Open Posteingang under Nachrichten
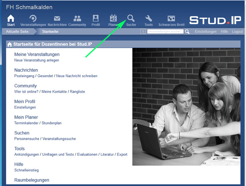The image size is (246, 186). [x=24, y=76]
